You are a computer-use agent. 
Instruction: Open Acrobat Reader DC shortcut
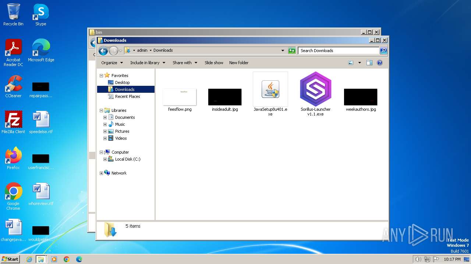tap(13, 52)
